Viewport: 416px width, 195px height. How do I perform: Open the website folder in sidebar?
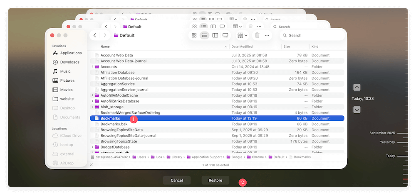[63, 99]
